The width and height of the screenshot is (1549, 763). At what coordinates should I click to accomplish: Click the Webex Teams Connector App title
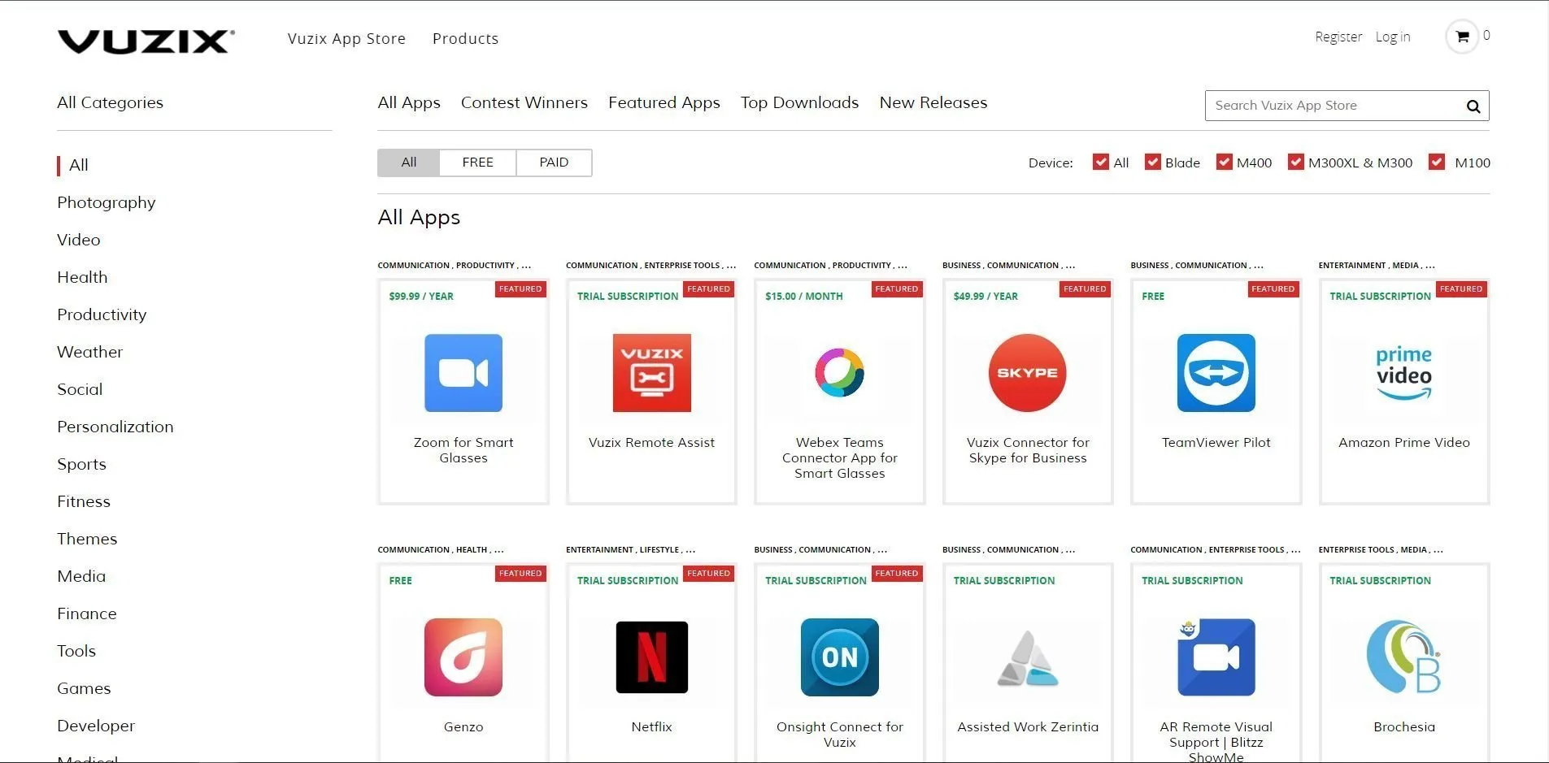(840, 457)
